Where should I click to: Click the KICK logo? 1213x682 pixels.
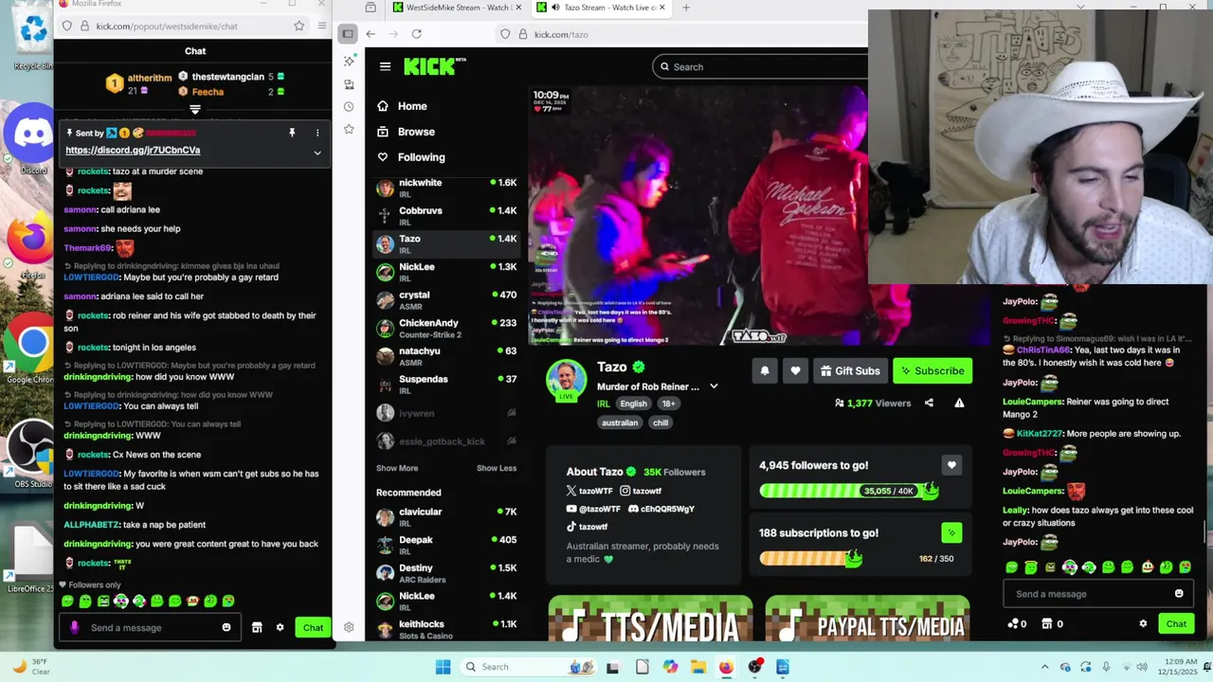[434, 66]
